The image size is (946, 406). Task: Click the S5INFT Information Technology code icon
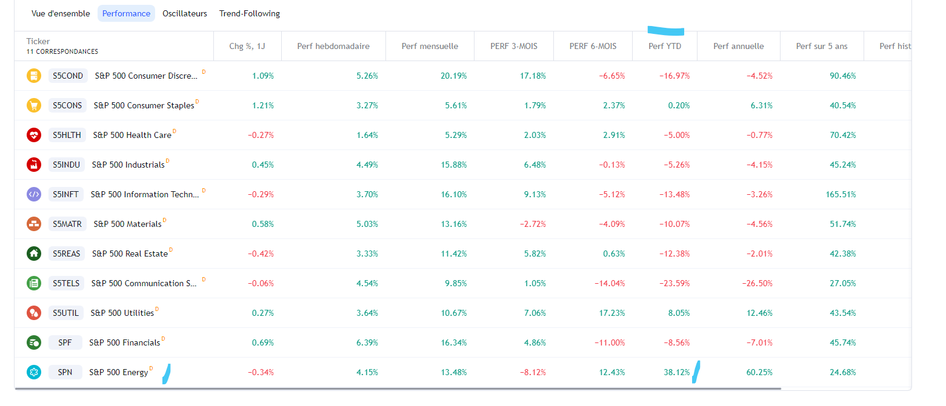point(33,194)
